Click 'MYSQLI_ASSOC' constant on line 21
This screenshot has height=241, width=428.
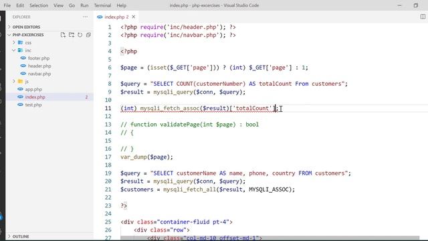(x=269, y=189)
